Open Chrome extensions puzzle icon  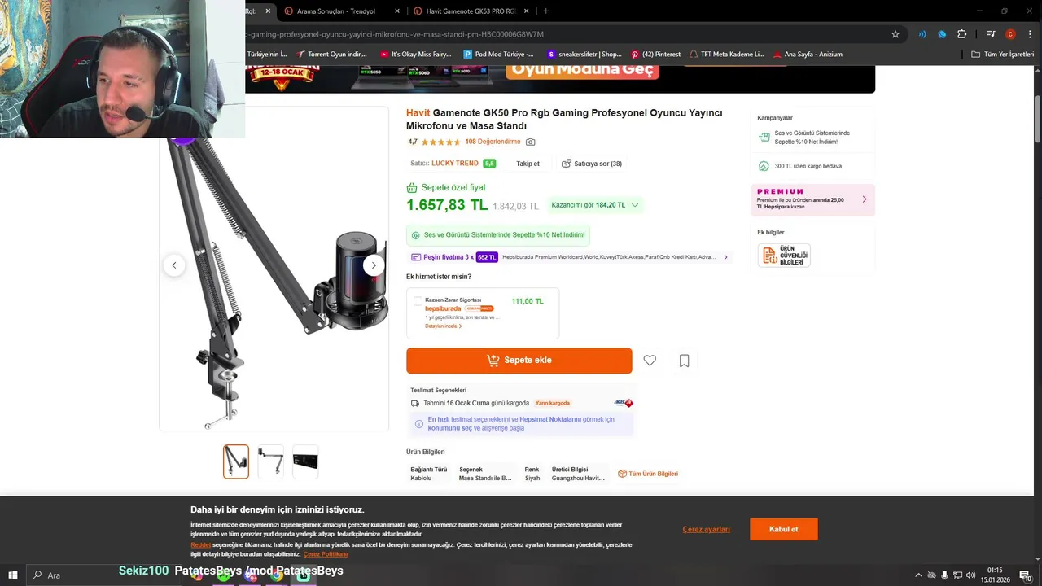coord(962,34)
